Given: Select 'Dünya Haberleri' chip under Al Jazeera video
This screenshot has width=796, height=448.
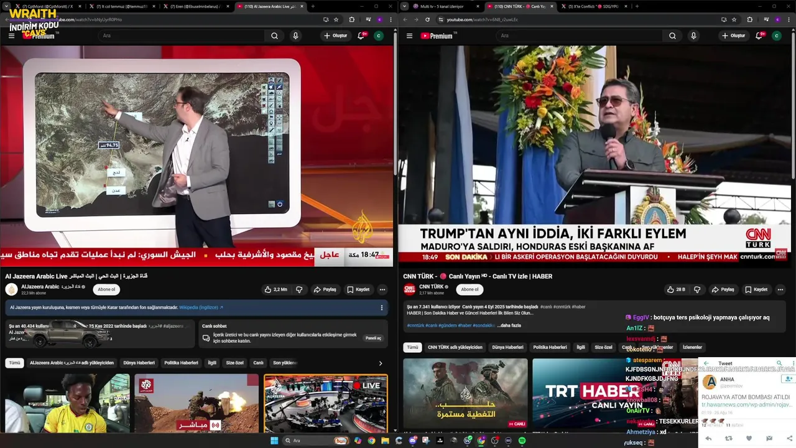Looking at the screenshot, I should [x=139, y=363].
